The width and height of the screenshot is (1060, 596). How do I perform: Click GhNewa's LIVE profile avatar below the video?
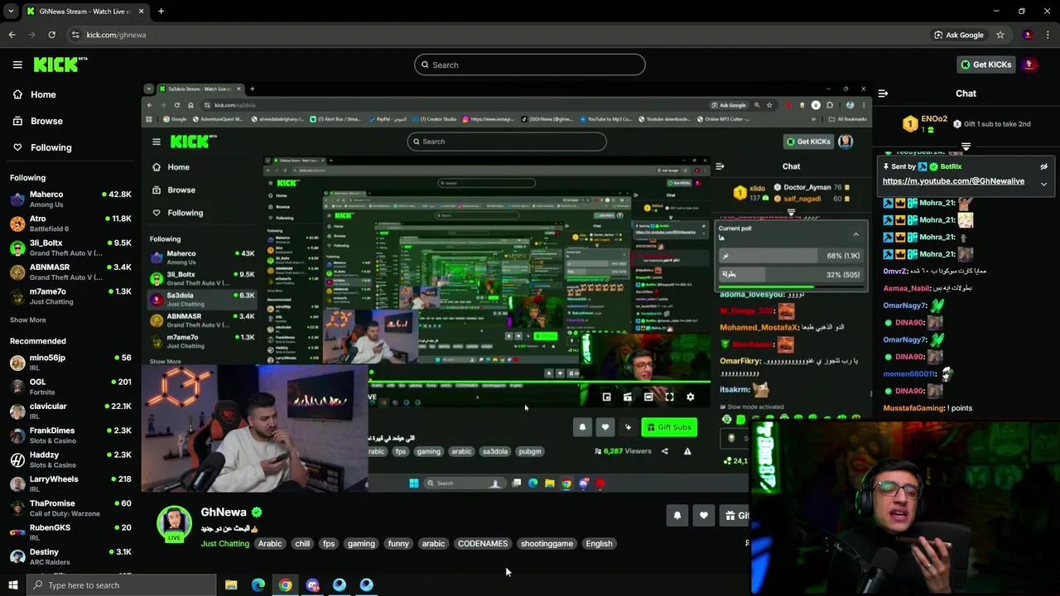pos(174,524)
